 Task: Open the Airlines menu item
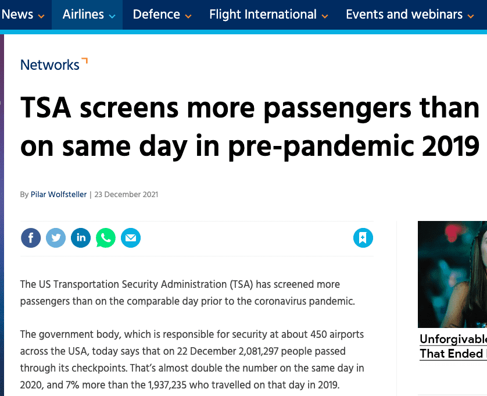click(x=83, y=15)
